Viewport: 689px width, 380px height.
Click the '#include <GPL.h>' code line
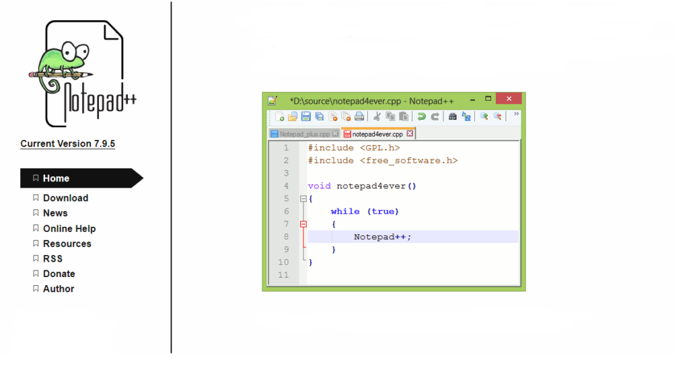[354, 147]
